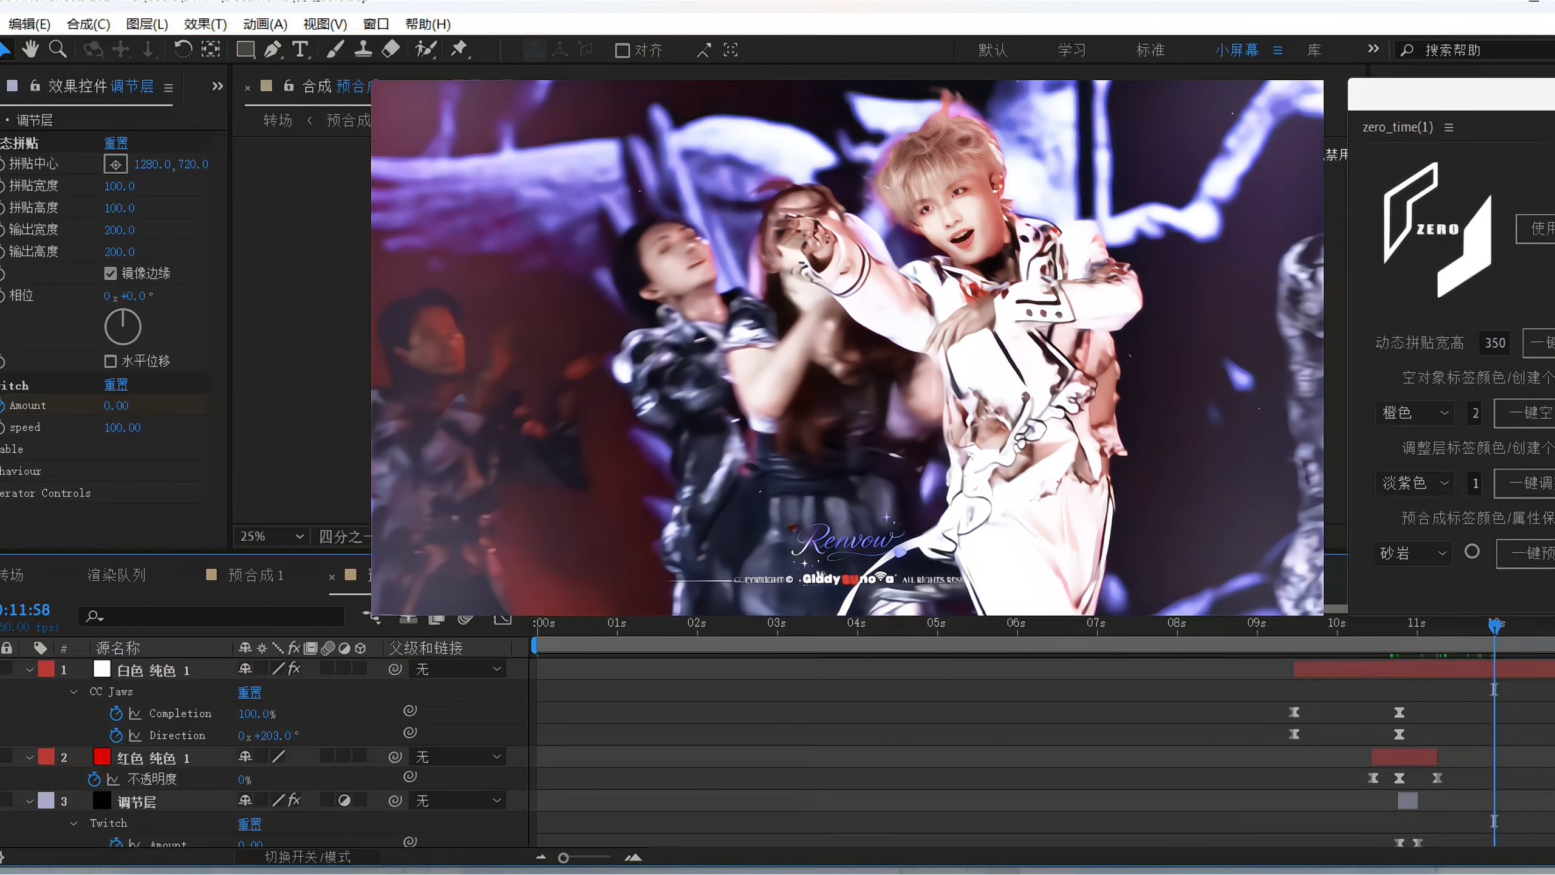The image size is (1555, 875).
Task: Switch to the 标准 workspace
Action: tap(1150, 50)
